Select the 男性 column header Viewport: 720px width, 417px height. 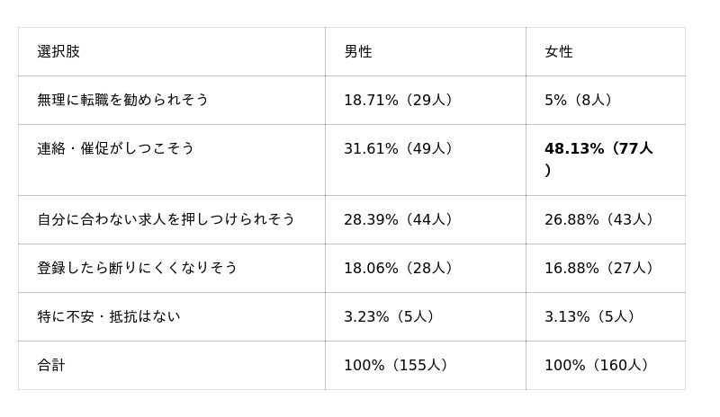[x=426, y=51]
